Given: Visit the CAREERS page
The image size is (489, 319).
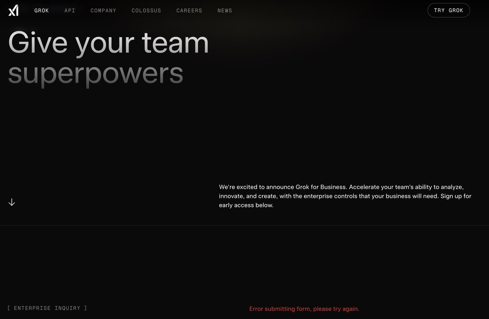Looking at the screenshot, I should (189, 11).
